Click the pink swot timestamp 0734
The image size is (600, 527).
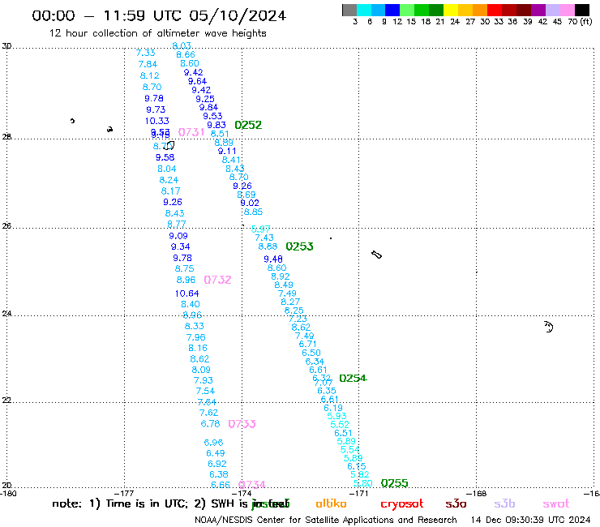click(252, 485)
